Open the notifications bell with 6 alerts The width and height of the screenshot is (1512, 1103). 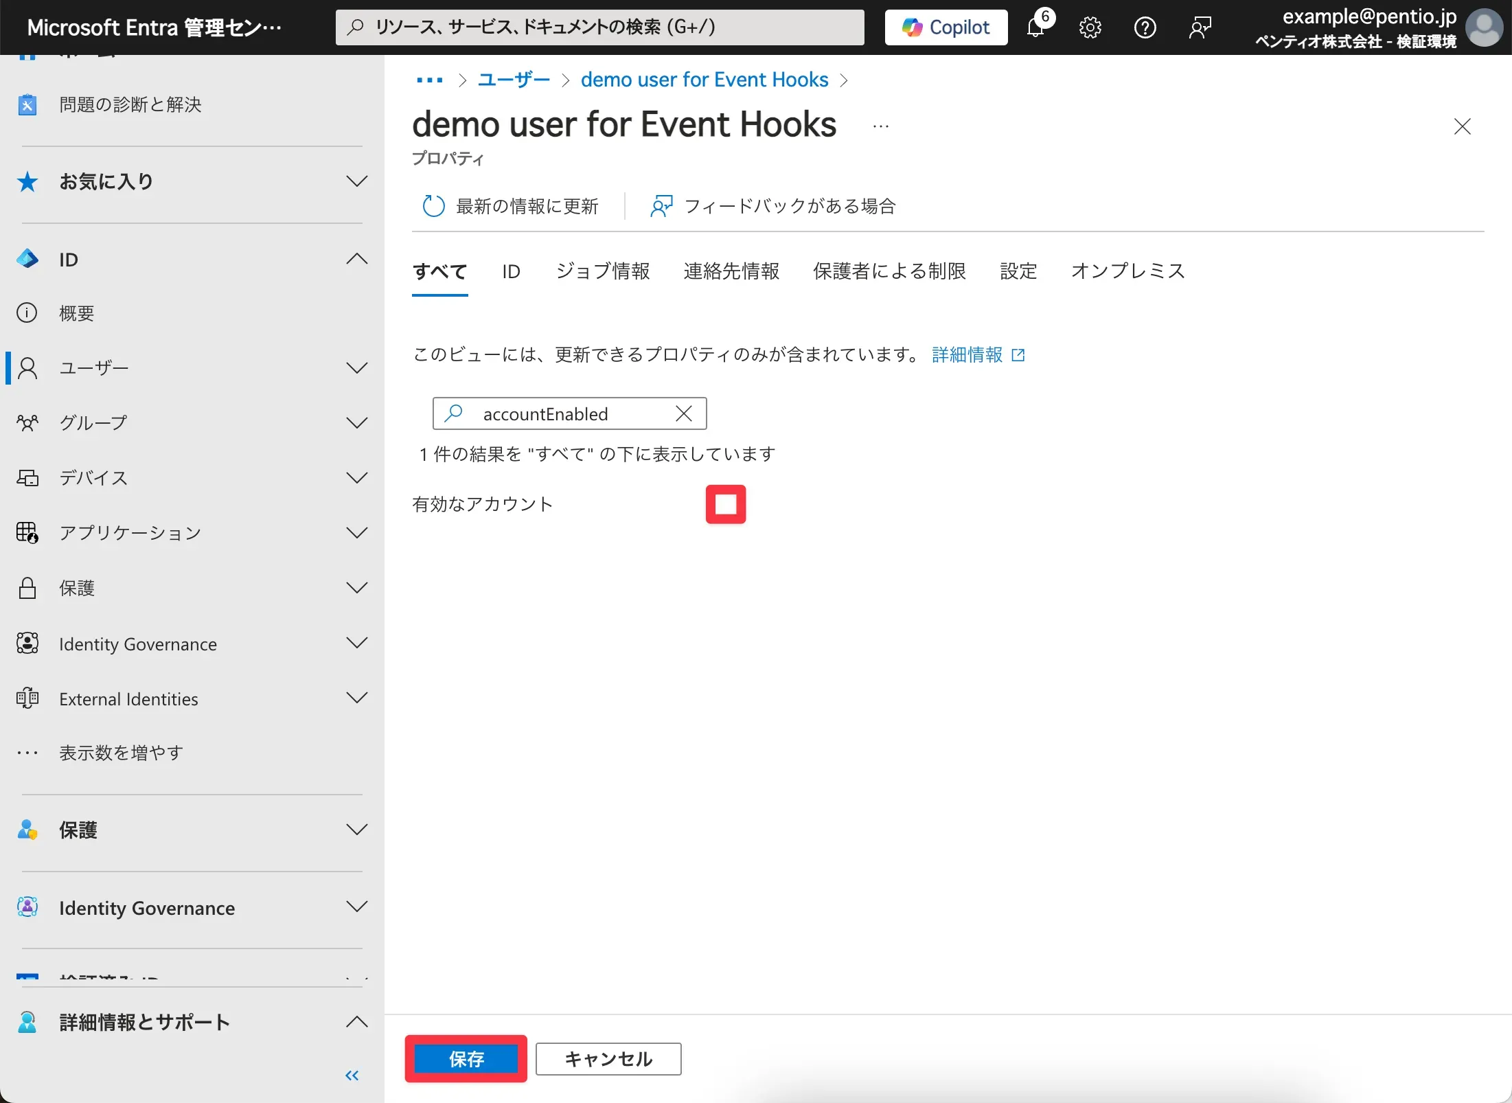1037,27
